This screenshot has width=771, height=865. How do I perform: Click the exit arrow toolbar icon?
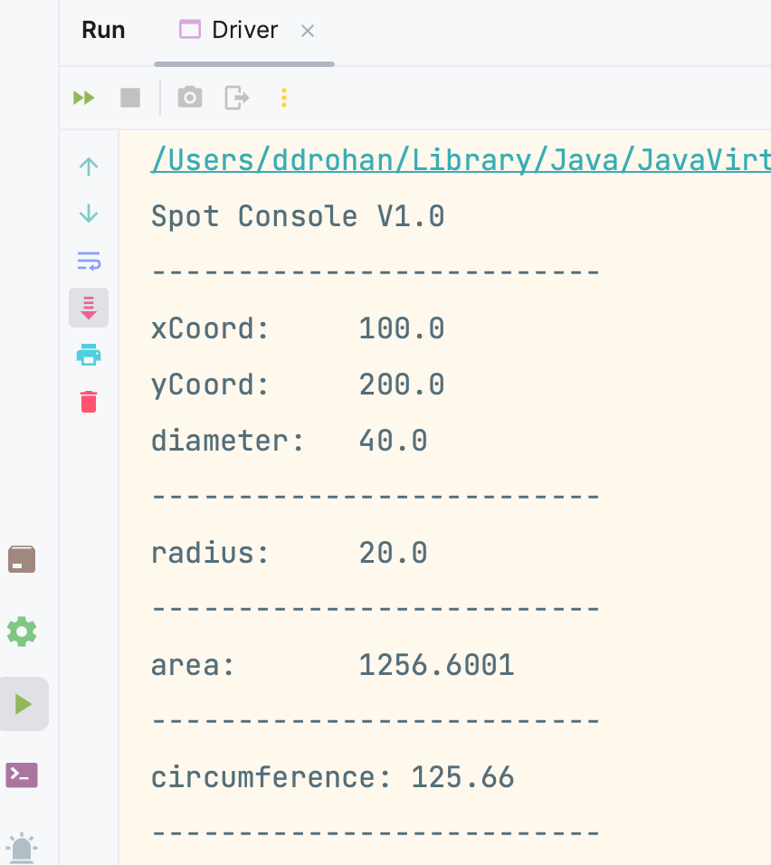[x=237, y=98]
